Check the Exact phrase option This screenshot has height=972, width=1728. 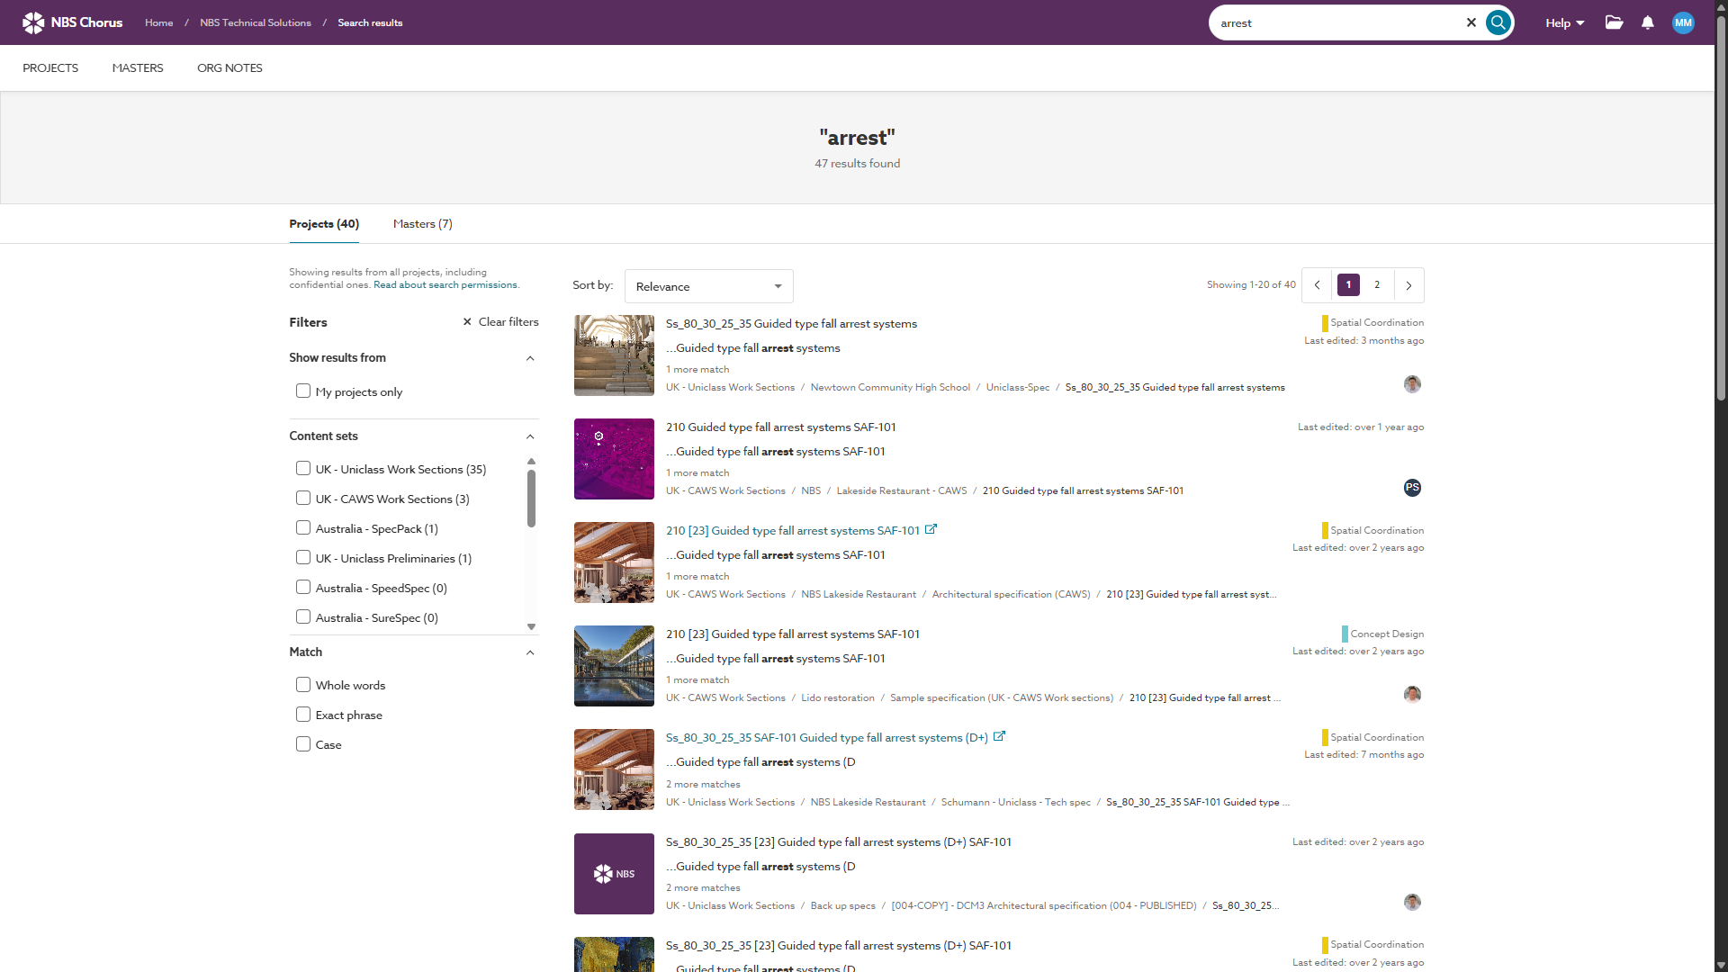point(303,715)
